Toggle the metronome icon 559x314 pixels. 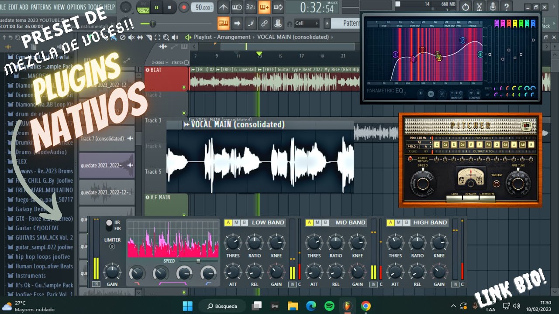223,7
